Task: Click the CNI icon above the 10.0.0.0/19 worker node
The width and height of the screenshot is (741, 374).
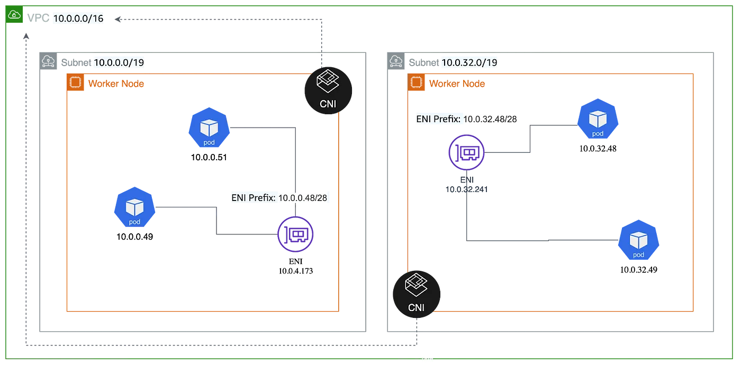Action: click(x=328, y=88)
